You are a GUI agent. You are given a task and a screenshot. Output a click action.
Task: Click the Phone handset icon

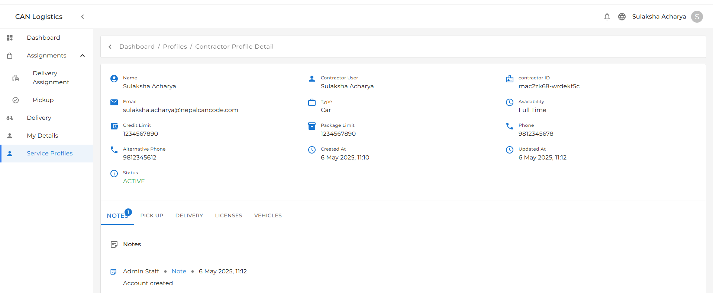click(510, 126)
